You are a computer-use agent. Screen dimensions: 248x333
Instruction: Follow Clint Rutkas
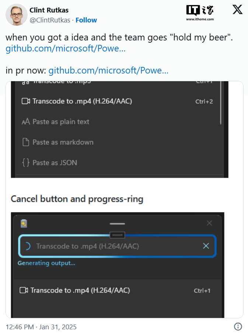[x=86, y=20]
